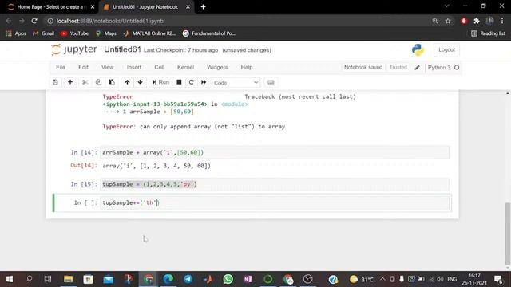Screen dimensions: 511x287
Task: Click the Trusted notebook indicator
Action: click(x=398, y=67)
